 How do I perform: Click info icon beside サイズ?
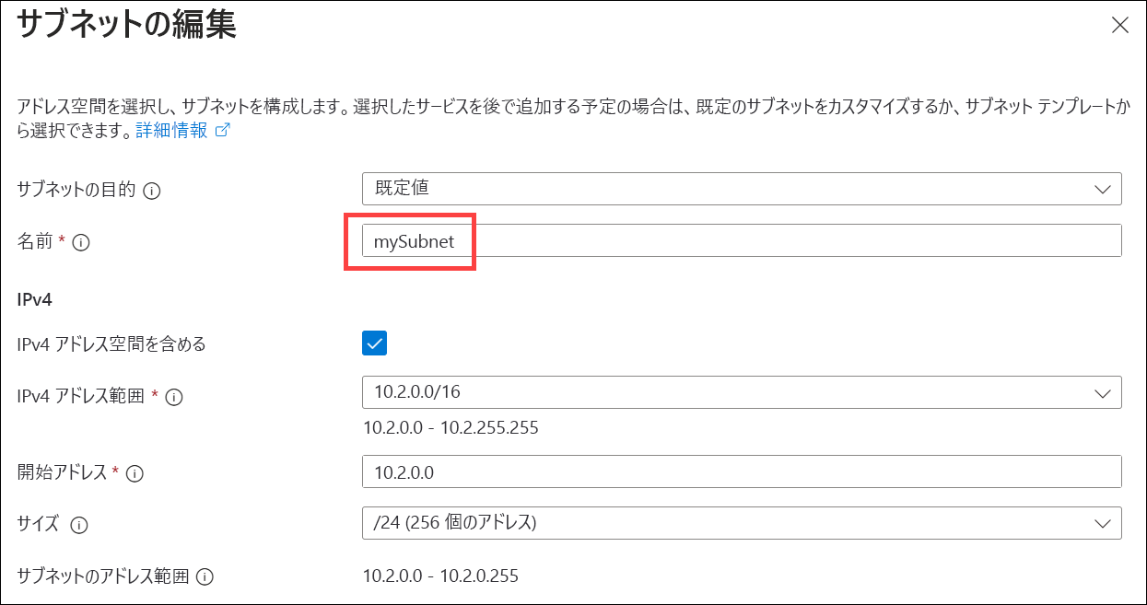coord(79,525)
